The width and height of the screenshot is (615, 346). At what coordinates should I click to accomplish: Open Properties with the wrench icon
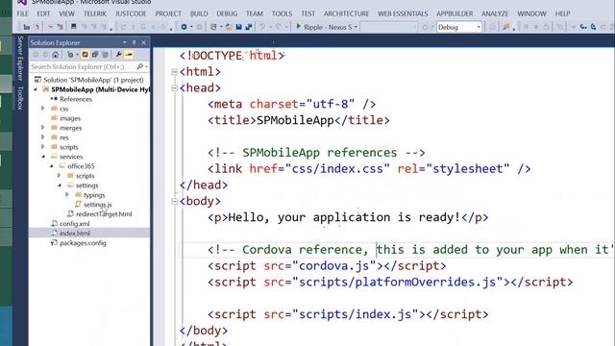point(118,55)
